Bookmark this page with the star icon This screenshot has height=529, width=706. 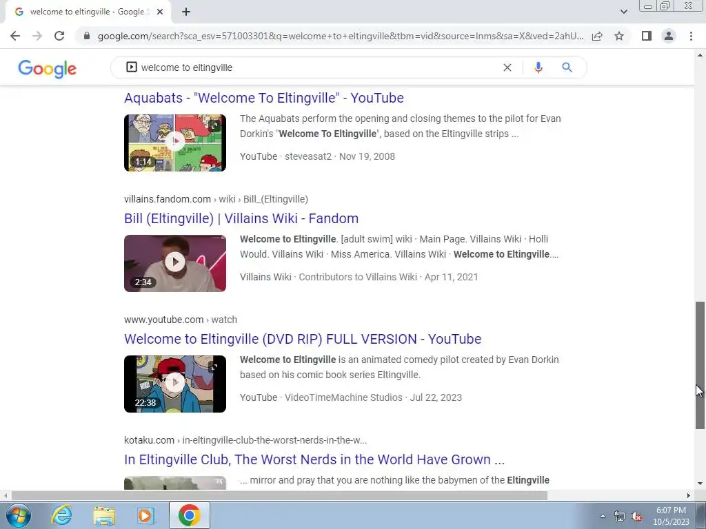coord(619,36)
